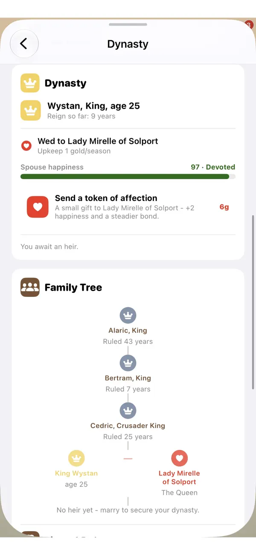256x555 pixels.
Task: Grab the sheet drag handle at top
Action: click(128, 24)
